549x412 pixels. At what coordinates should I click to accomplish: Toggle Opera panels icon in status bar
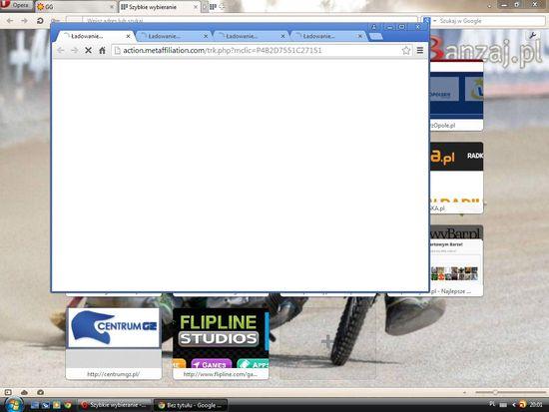[x=8, y=392]
